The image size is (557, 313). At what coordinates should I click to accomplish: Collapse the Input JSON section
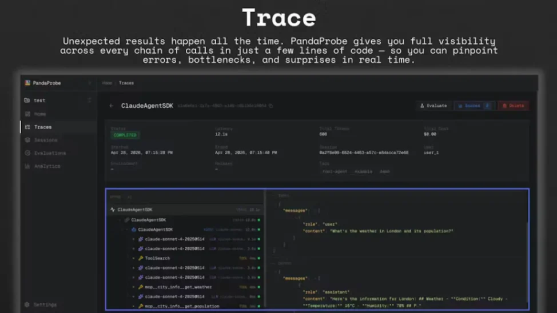[x=273, y=195]
